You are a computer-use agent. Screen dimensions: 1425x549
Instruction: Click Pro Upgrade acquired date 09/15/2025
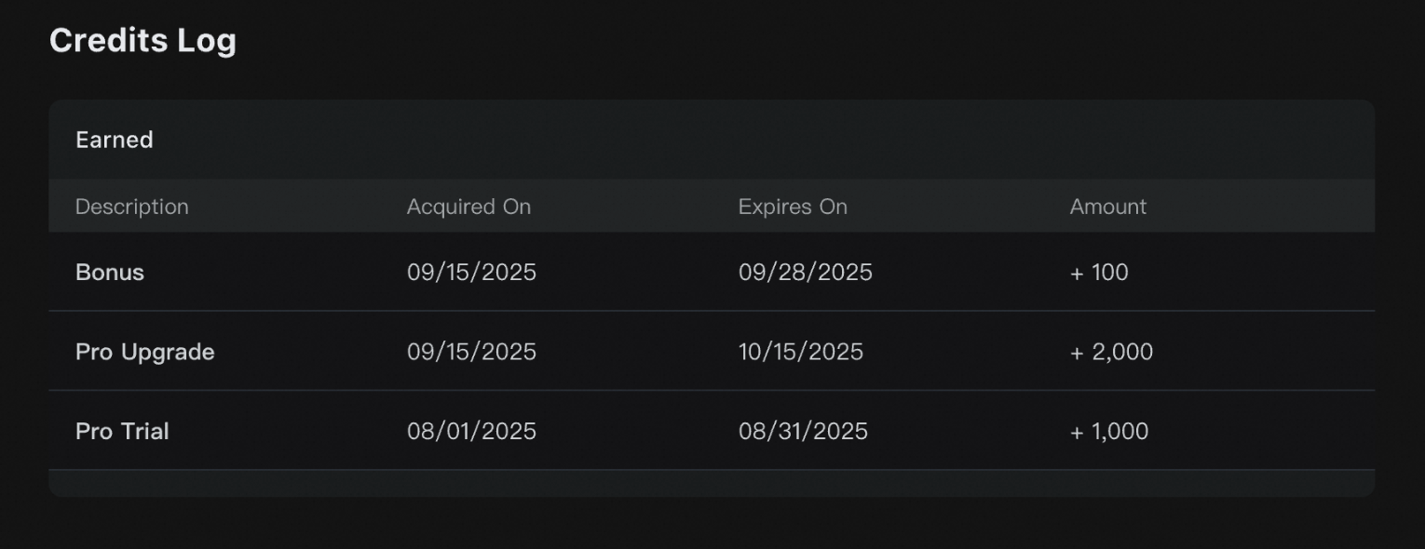click(471, 352)
